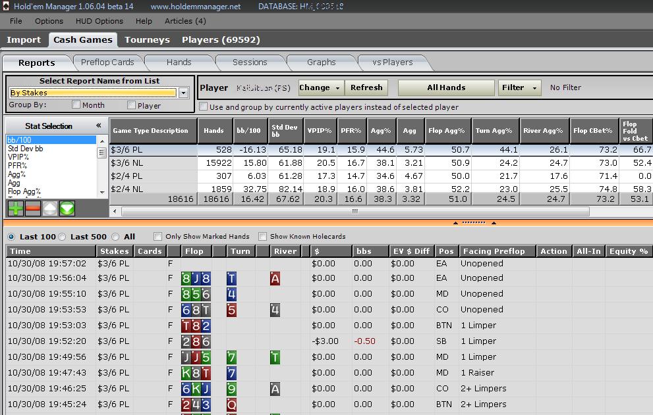The image size is (653, 415).
Task: Click turn card 7 in the 19:49:56 hand
Action: pyautogui.click(x=231, y=358)
